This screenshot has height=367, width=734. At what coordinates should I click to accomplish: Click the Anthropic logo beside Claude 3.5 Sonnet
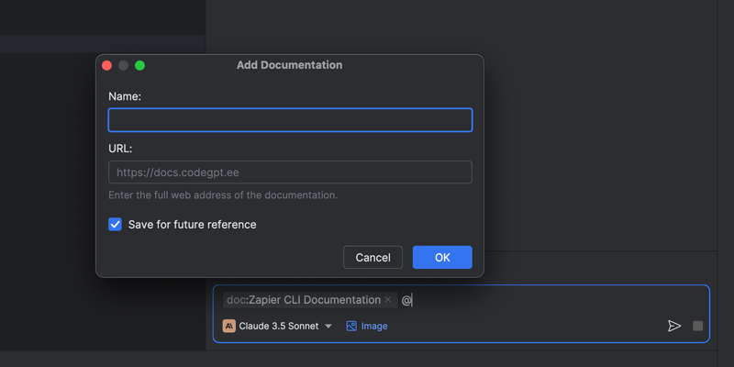[x=229, y=326]
